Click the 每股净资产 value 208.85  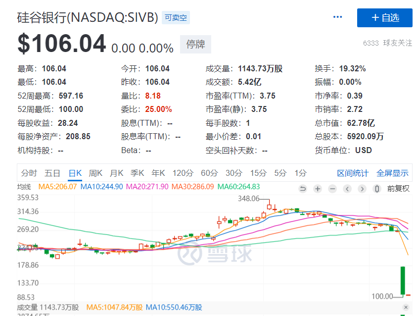78,136
